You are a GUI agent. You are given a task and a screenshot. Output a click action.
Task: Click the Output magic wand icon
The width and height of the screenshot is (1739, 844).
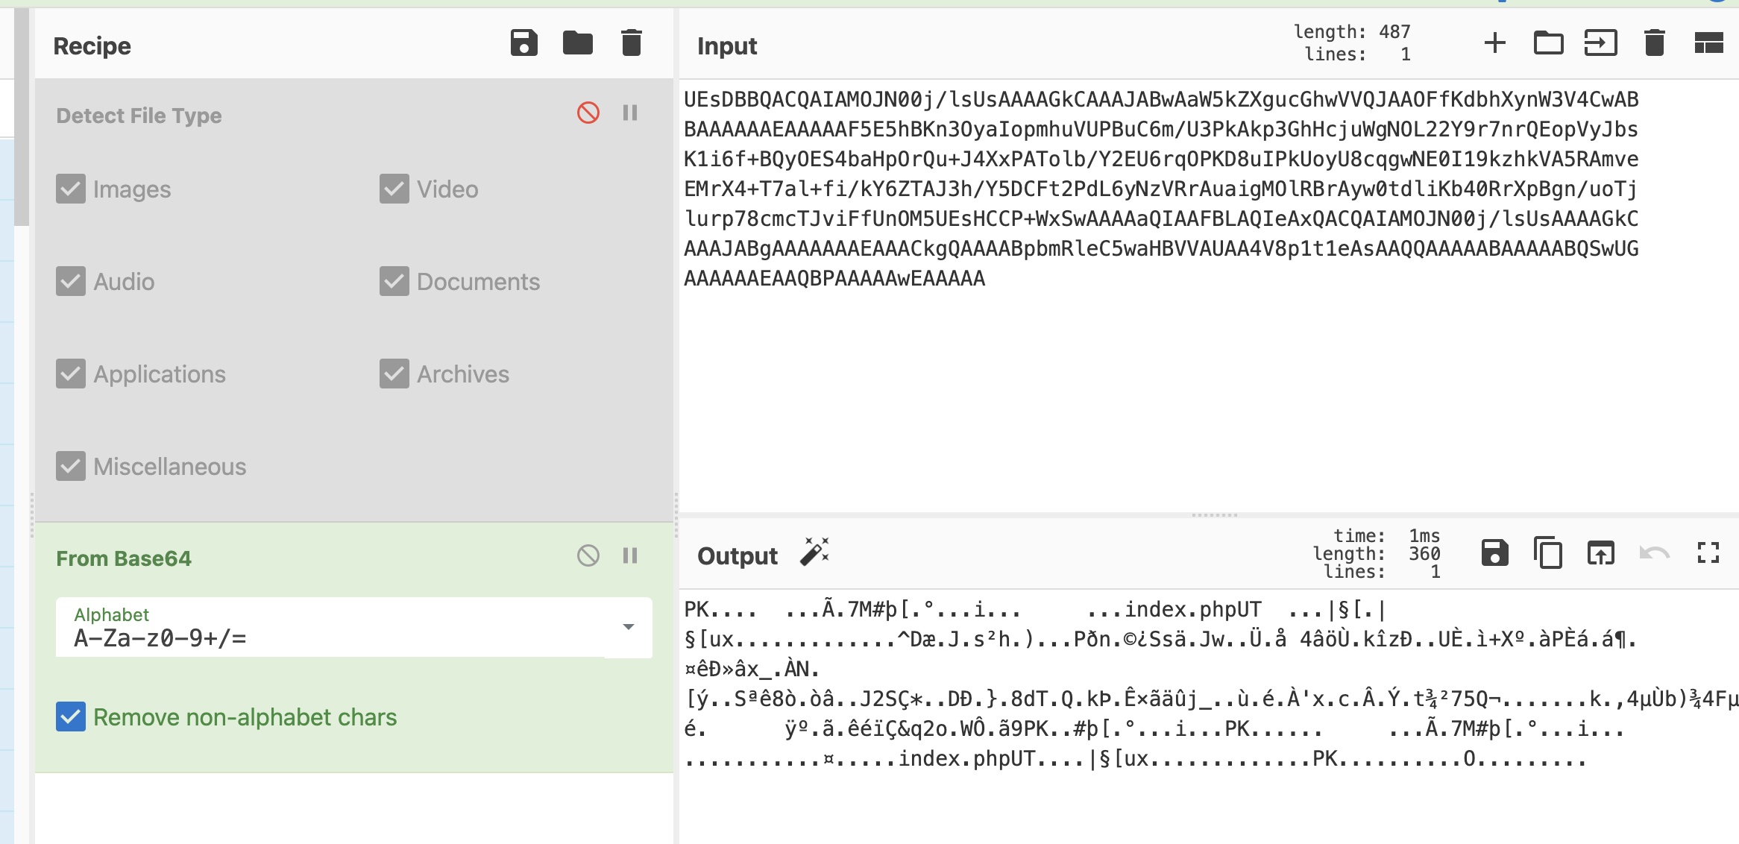tap(814, 552)
